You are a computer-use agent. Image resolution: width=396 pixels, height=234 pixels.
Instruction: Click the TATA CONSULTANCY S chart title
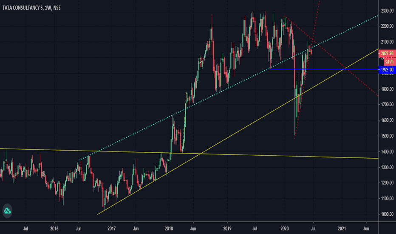23,8
